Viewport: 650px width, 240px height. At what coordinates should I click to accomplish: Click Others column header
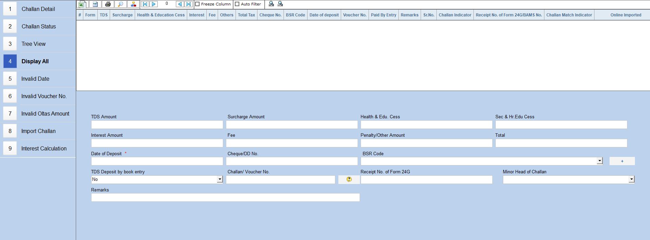(x=227, y=15)
